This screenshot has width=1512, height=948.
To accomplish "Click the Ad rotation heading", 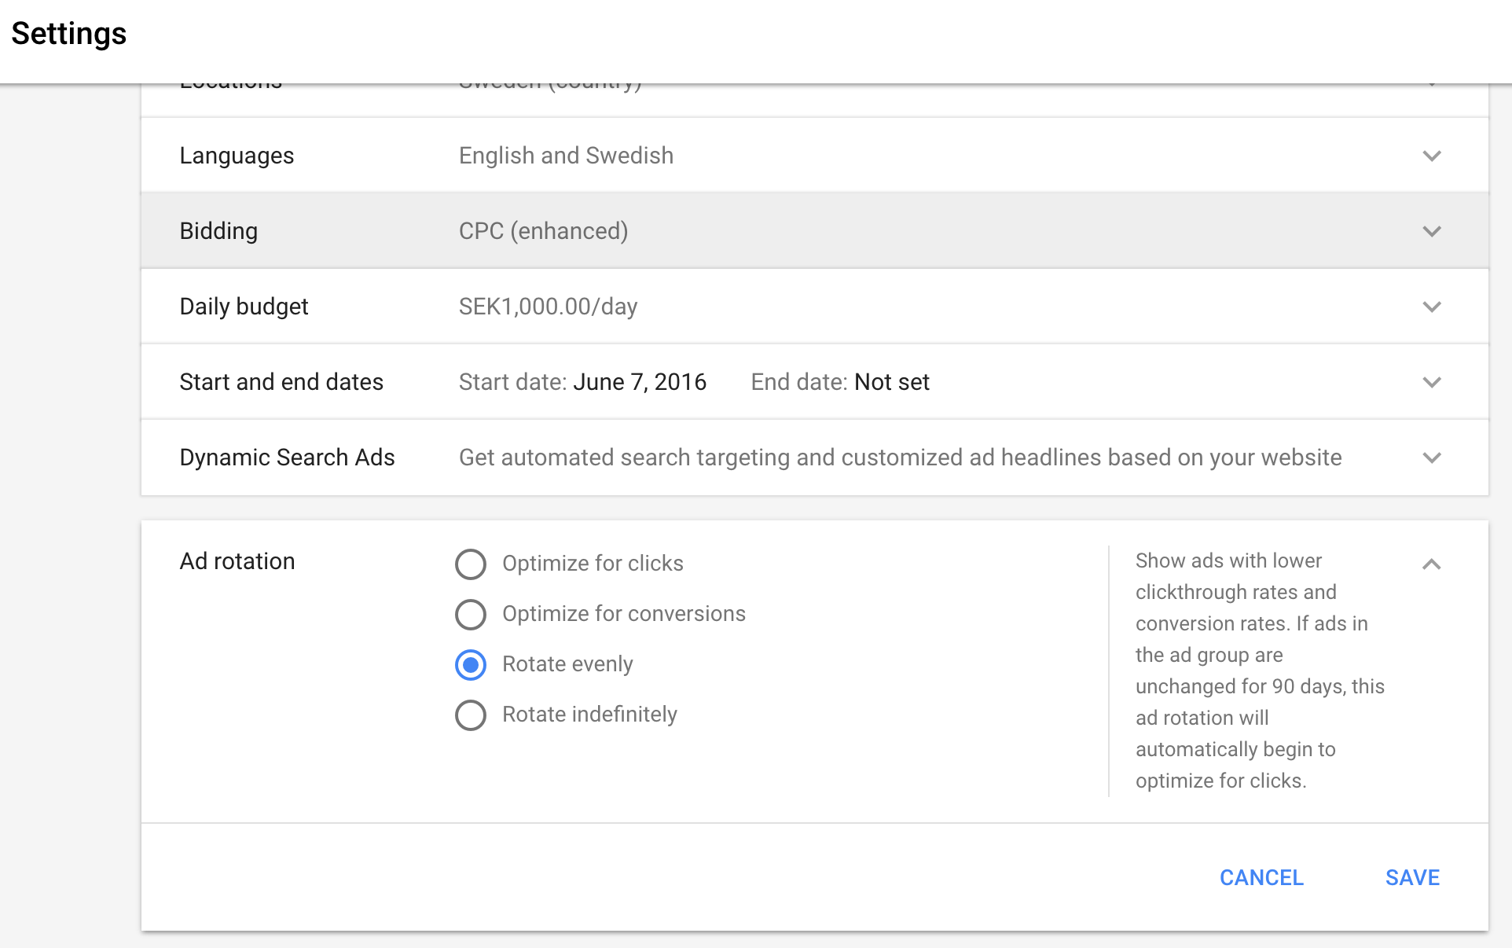I will click(x=237, y=561).
